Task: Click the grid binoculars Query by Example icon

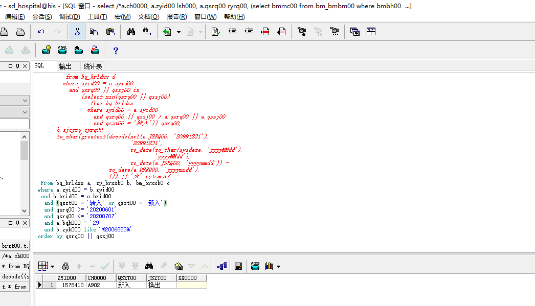Action: point(149,266)
